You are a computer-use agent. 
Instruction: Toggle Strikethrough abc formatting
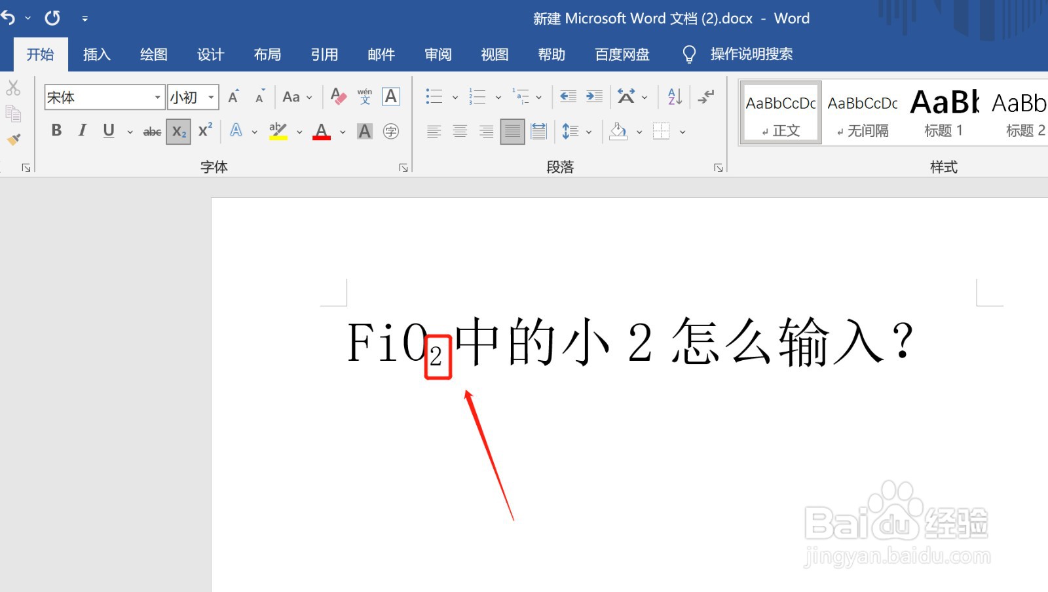(152, 132)
